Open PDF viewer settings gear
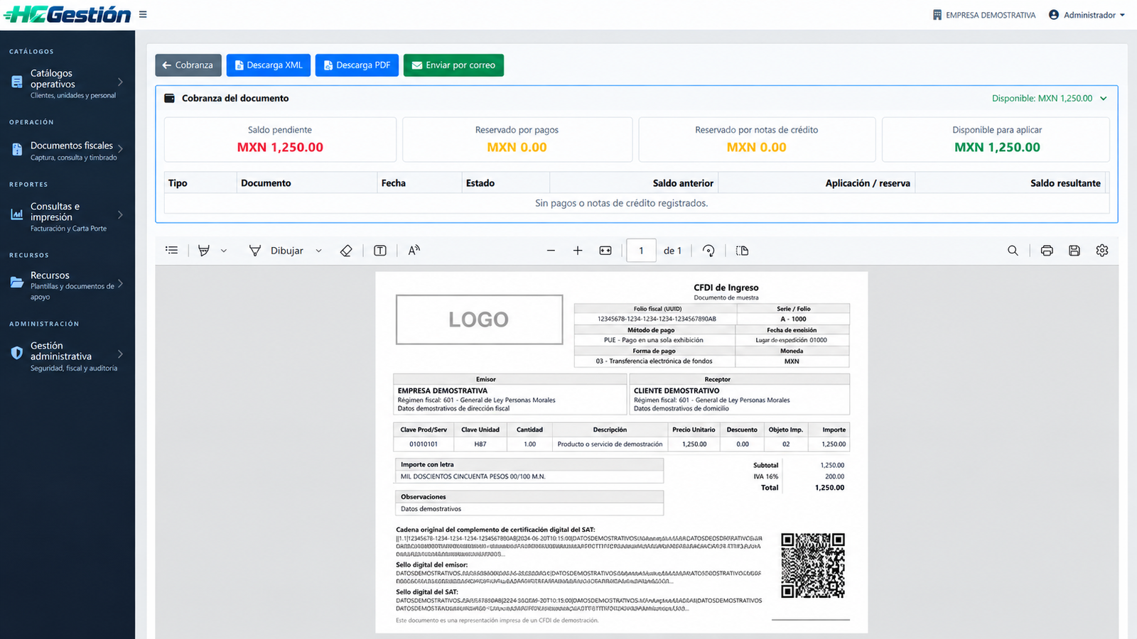1137x639 pixels. pyautogui.click(x=1102, y=251)
